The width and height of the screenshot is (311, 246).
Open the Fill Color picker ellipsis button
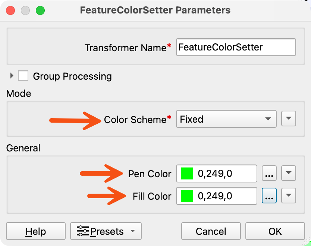[x=269, y=196]
